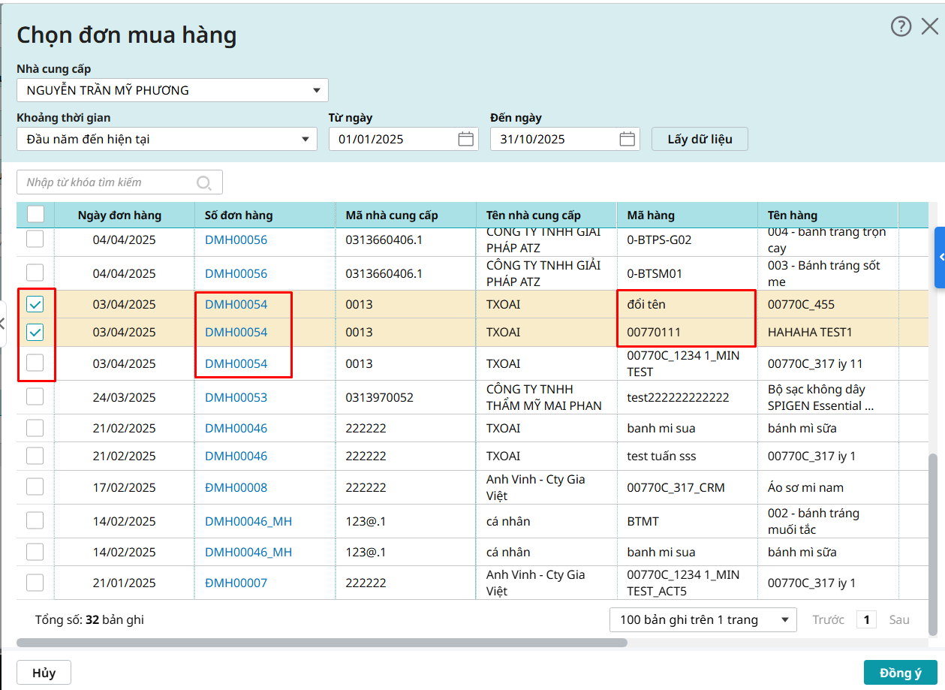
Task: Open the Đến ngày calendar picker
Action: pyautogui.click(x=627, y=139)
